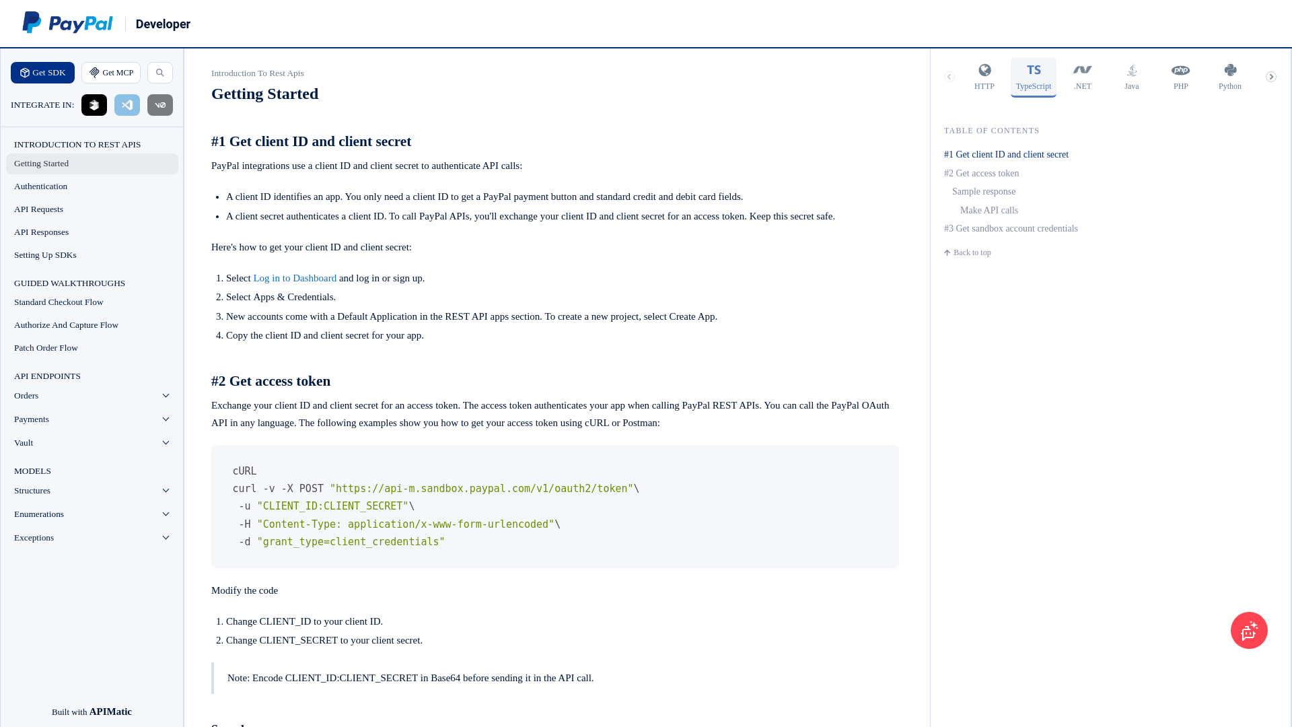Screen dimensions: 1292x727
Task: Click the Developer header label
Action: (x=163, y=24)
